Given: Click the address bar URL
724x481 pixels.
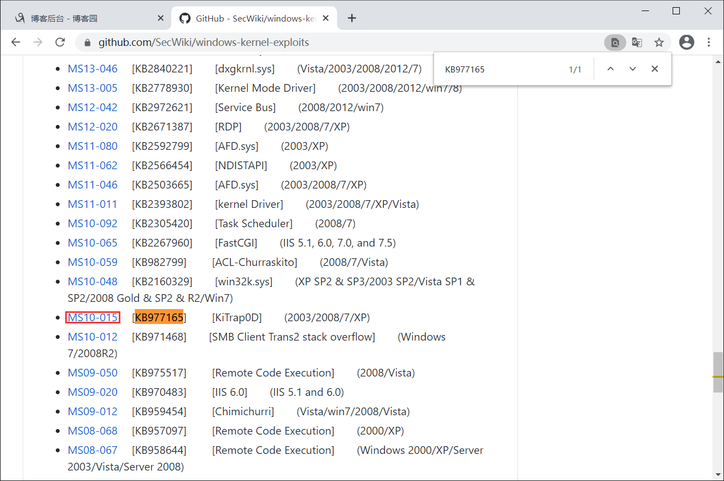Looking at the screenshot, I should pos(204,42).
